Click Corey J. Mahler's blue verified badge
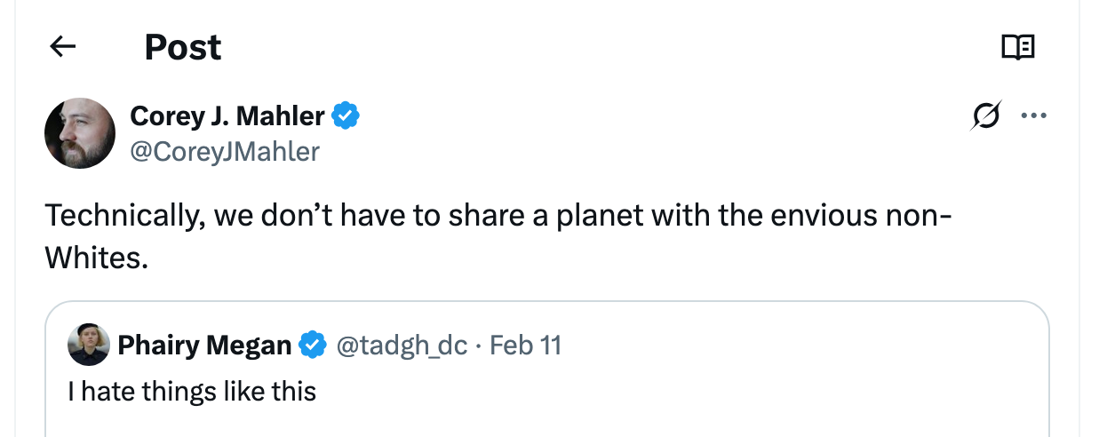Viewport: 1099px width, 437px height. point(346,115)
